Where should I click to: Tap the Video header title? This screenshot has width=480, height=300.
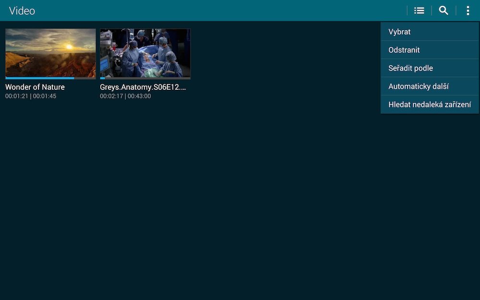point(22,11)
